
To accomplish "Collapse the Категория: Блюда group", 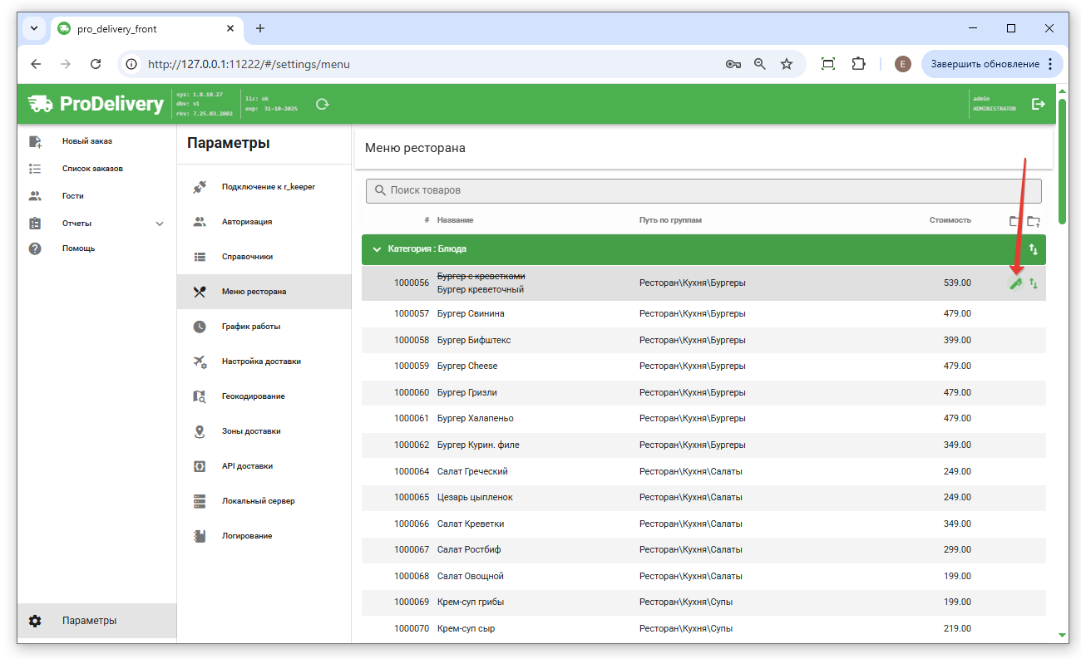I will coord(377,249).
